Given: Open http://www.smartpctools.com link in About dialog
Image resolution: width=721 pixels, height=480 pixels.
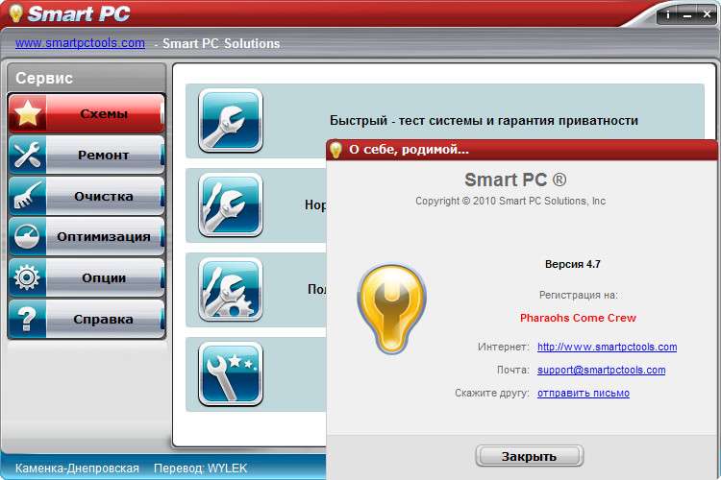Looking at the screenshot, I should click(x=607, y=347).
